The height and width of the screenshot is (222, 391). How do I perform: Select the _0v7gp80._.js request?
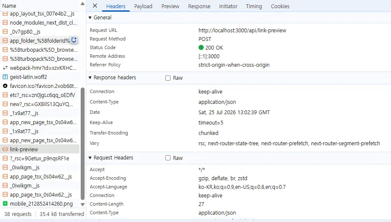tap(40, 31)
